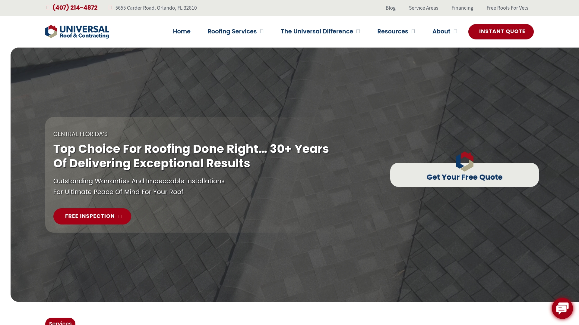Expand The Universal Difference dropdown arrow

[x=358, y=31]
